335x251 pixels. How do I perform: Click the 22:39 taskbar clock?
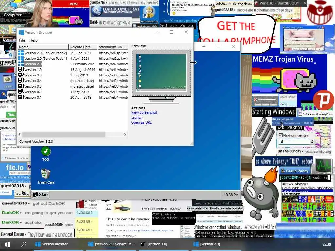(327, 244)
